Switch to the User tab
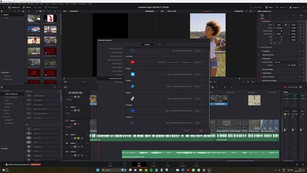 160,44
